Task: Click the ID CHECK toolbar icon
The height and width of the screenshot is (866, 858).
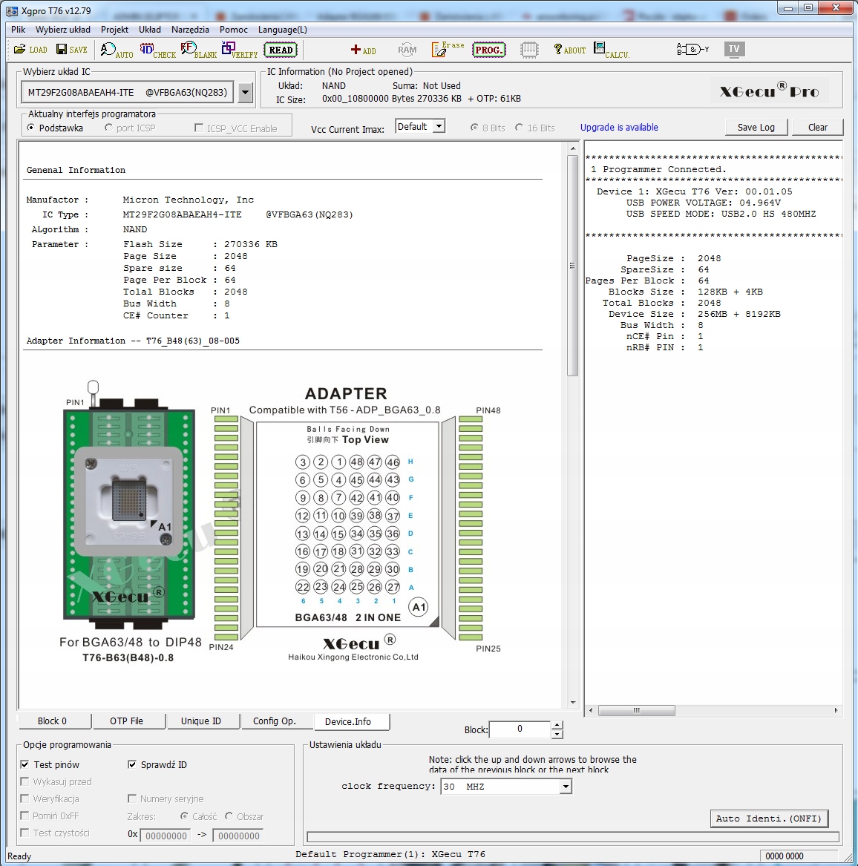Action: click(157, 50)
